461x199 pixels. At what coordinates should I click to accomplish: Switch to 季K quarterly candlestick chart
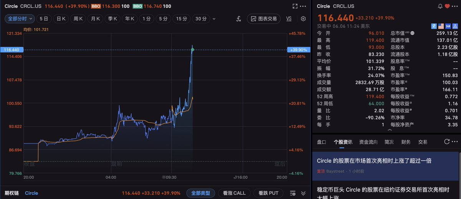[112, 18]
